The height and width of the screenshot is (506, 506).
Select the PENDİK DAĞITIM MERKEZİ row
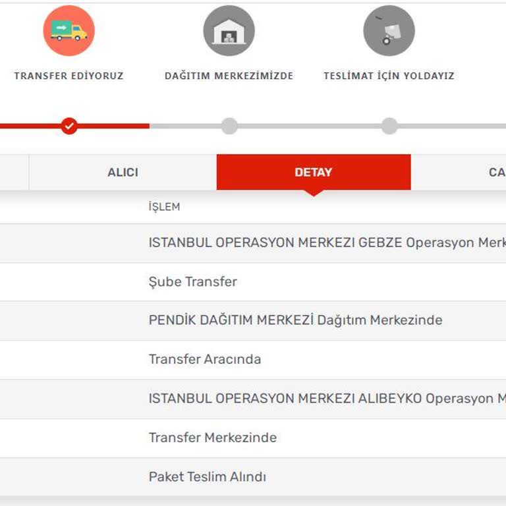click(253, 320)
